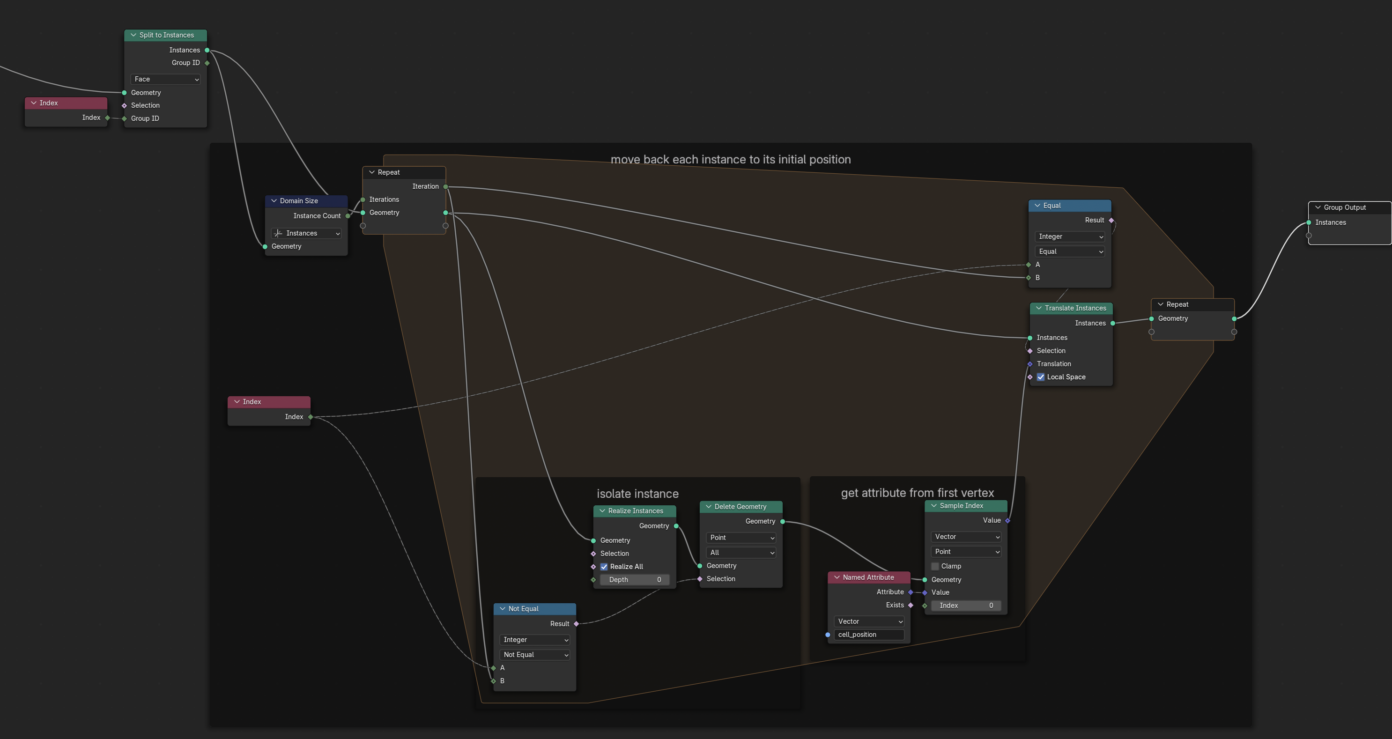Click the Repeat Iteration output socket
The width and height of the screenshot is (1392, 739).
click(x=445, y=186)
